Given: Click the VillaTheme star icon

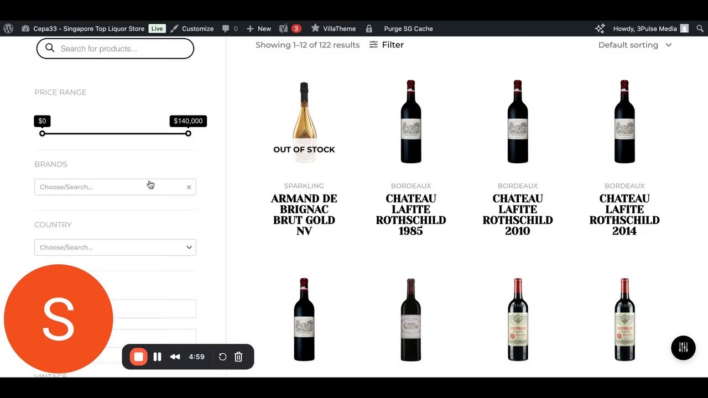Looking at the screenshot, I should (315, 28).
